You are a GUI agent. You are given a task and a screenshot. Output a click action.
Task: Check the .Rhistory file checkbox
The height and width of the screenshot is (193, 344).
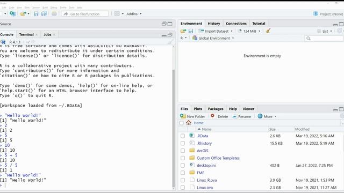coord(183,143)
